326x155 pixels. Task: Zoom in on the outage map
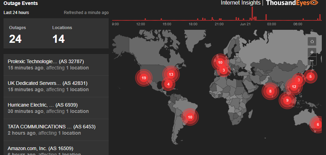pyautogui.click(x=312, y=52)
